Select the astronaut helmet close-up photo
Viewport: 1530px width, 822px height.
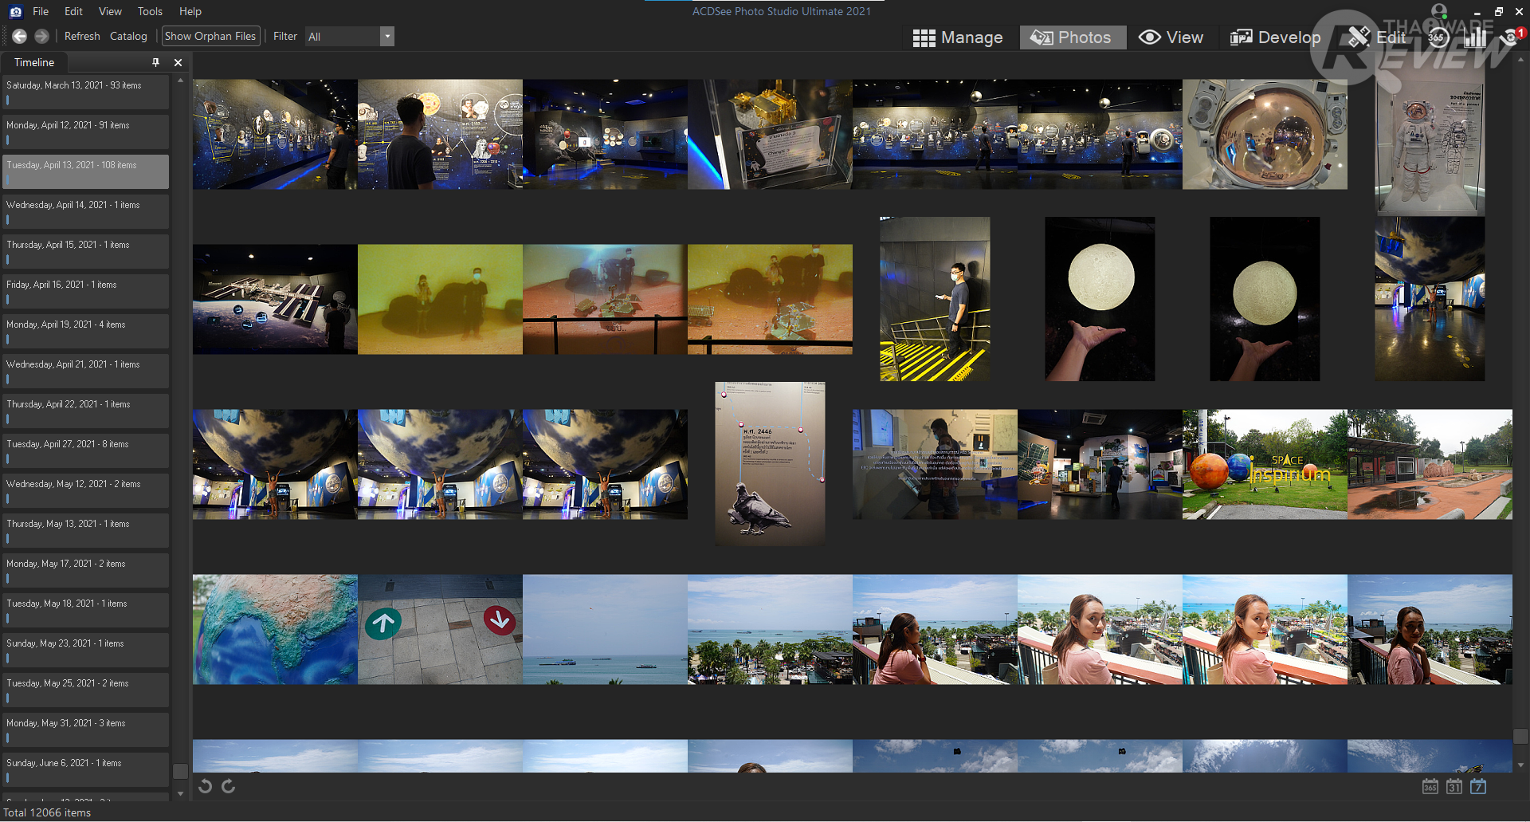1265,134
